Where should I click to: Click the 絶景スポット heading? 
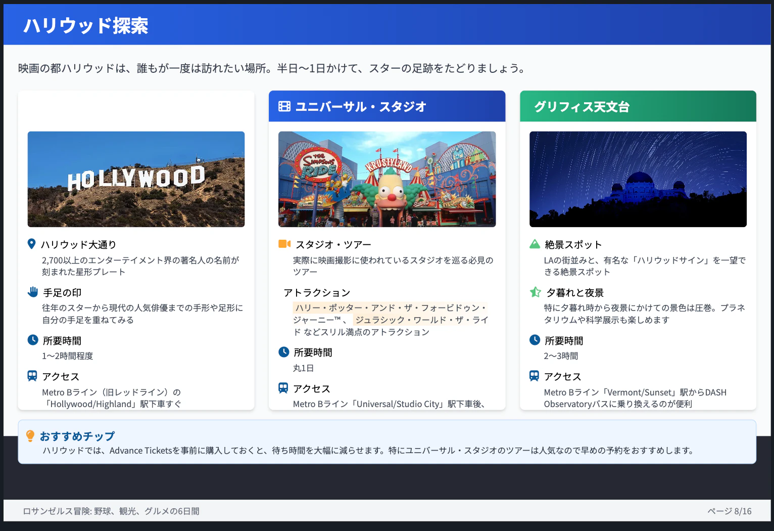(x=573, y=245)
